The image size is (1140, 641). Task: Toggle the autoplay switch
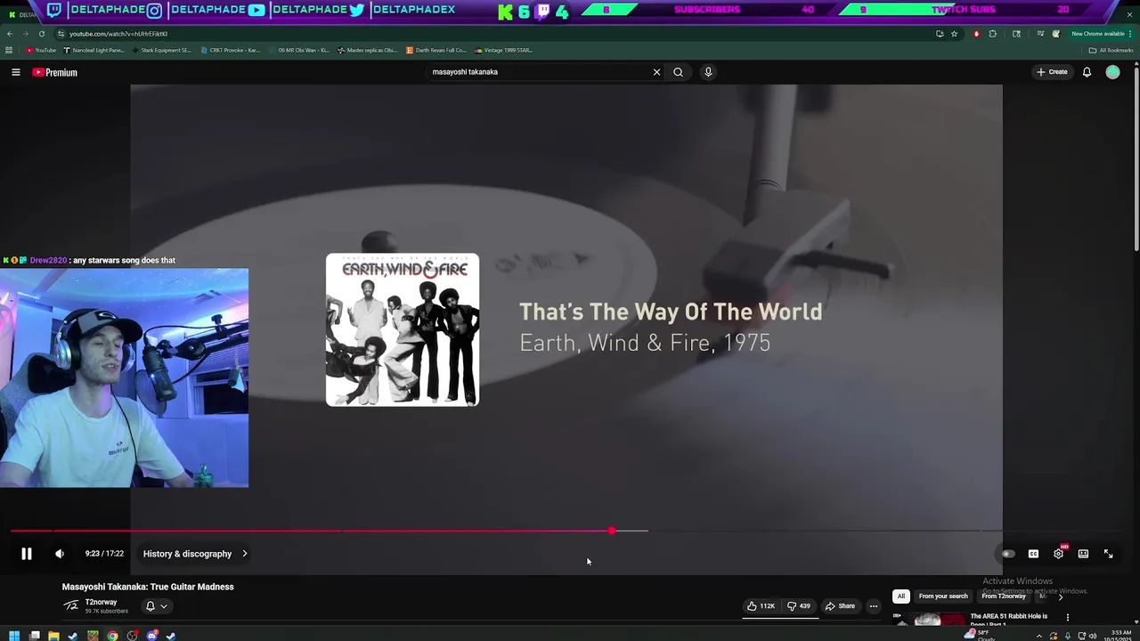[1007, 554]
